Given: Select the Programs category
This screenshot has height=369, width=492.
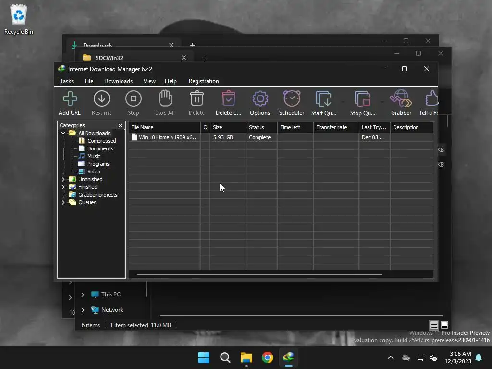Looking at the screenshot, I should click(x=98, y=164).
